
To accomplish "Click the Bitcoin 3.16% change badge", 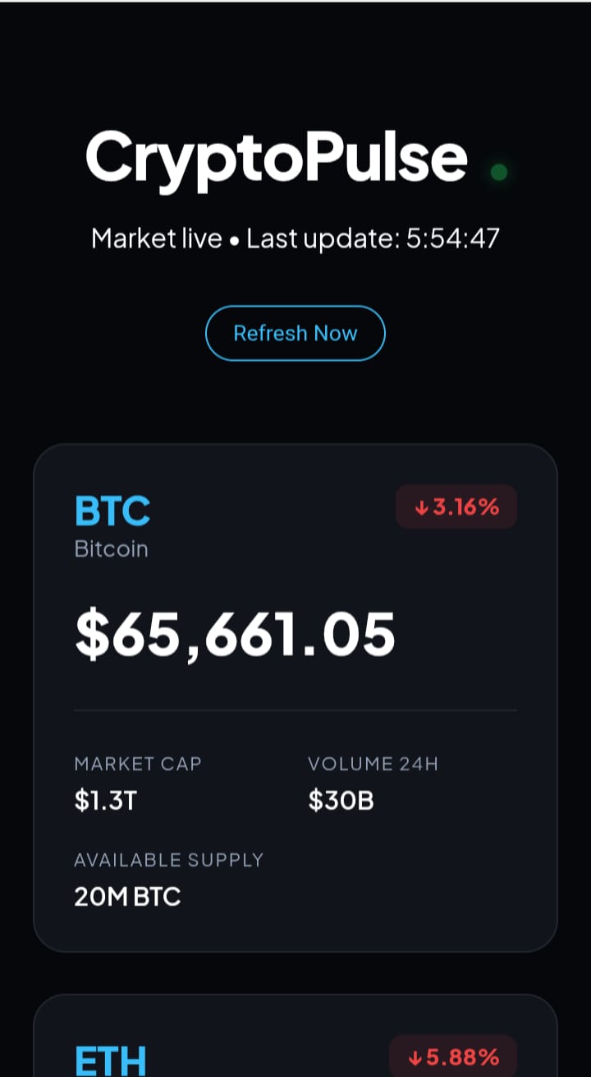I will (x=456, y=506).
